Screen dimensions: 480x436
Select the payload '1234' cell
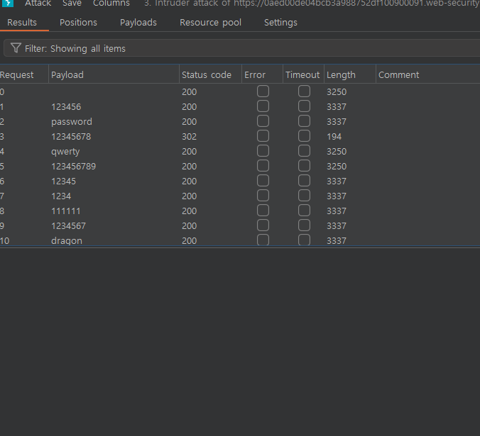[x=61, y=196]
